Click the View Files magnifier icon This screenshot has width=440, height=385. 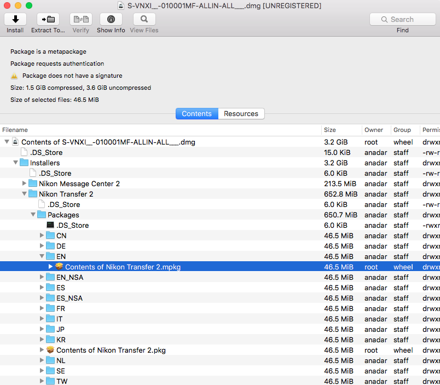144,19
